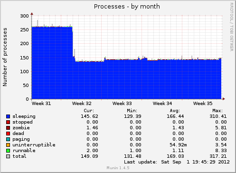Image resolution: width=236 pixels, height=173 pixels.
Task: Click the 'Week 34' axis label
Action: (162, 104)
